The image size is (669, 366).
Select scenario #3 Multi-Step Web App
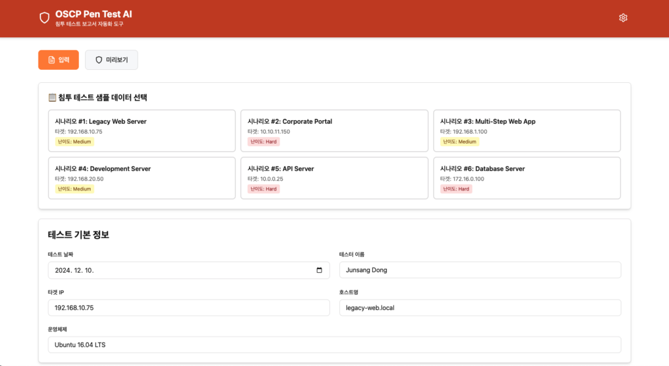point(527,130)
